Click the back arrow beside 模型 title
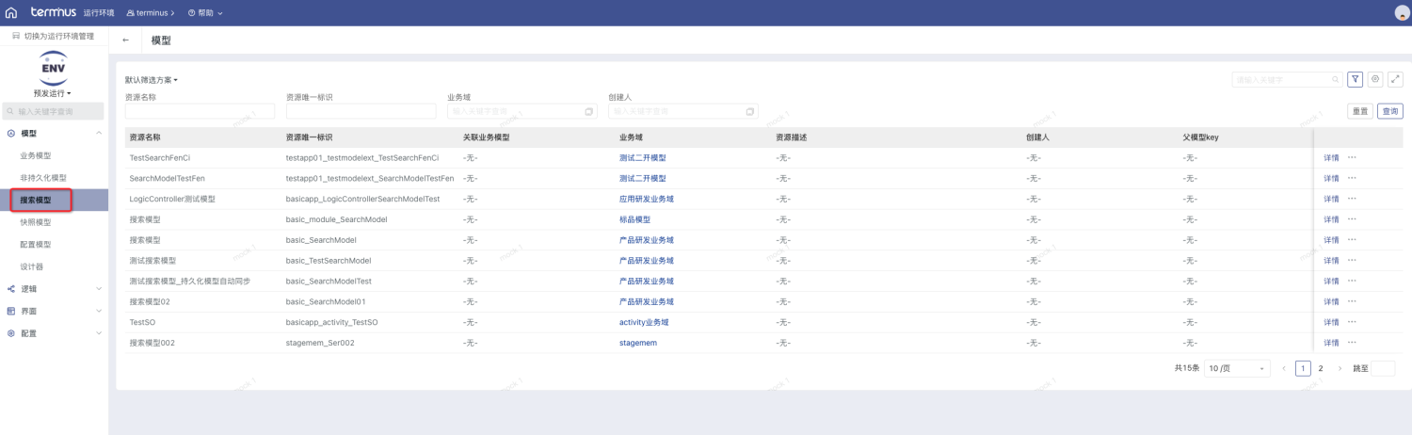Viewport: 1412px width, 435px height. tap(126, 40)
